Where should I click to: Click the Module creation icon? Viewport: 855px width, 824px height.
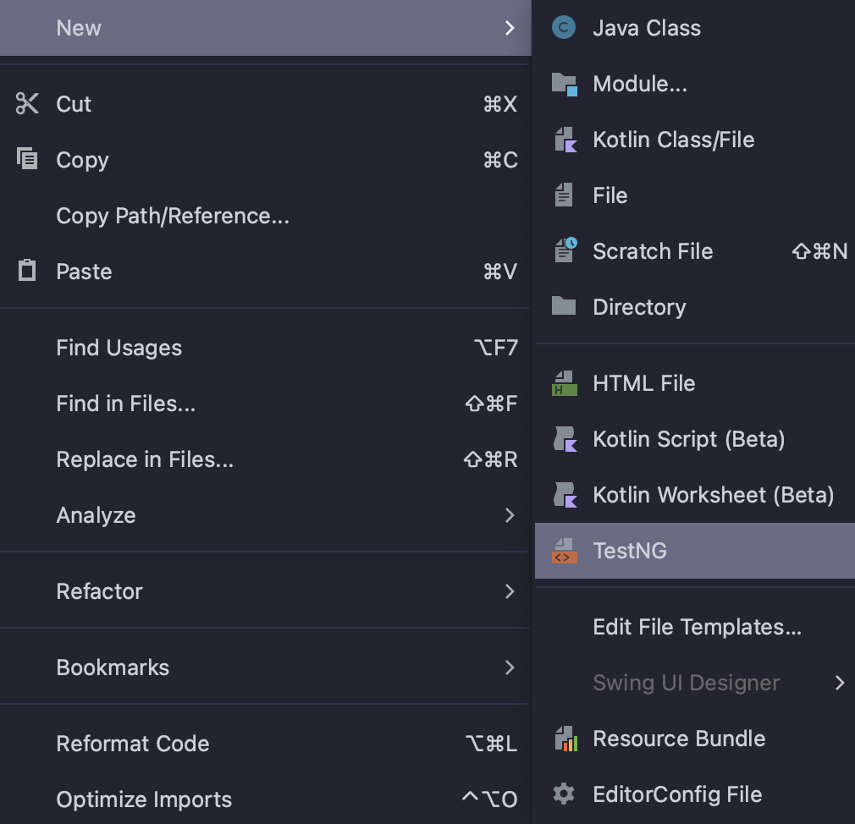tap(564, 84)
